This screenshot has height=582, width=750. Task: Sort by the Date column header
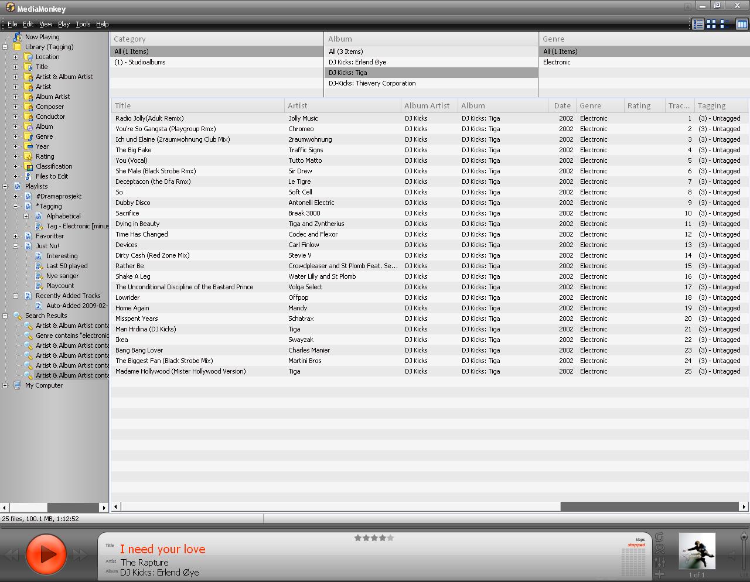(x=562, y=105)
